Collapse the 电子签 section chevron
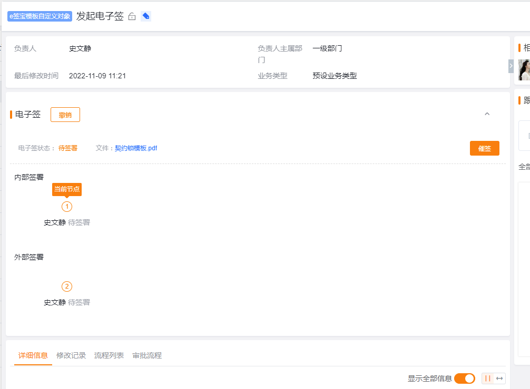 (x=487, y=114)
